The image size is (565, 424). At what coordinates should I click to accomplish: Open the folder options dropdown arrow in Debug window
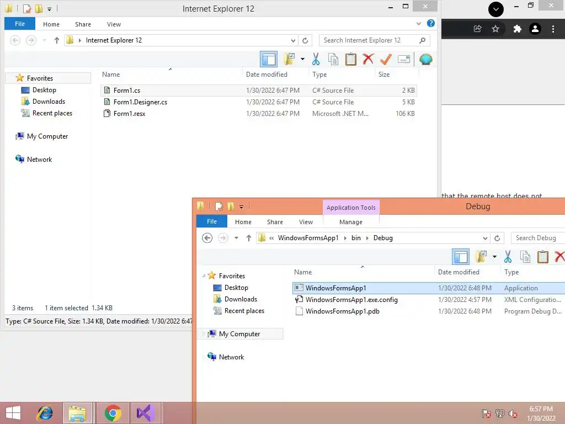coord(494,257)
